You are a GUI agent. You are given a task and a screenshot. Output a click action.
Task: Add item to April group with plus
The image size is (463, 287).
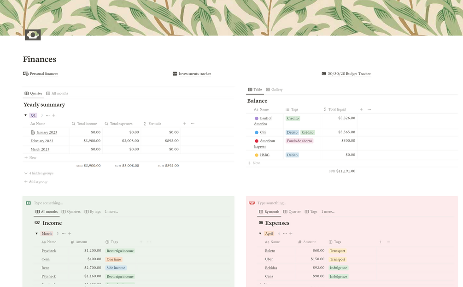point(291,234)
